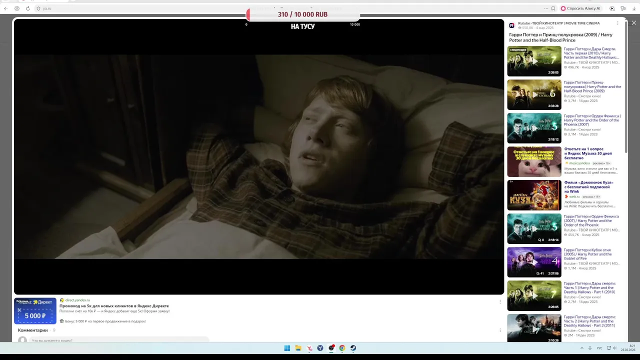Click 'Что вы думаете о видео?' comment field

pos(120,340)
